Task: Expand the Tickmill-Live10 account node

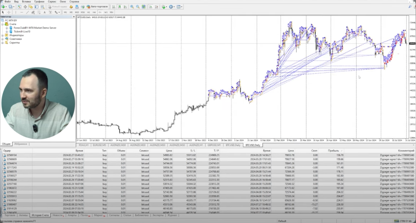Action: (x=7, y=31)
